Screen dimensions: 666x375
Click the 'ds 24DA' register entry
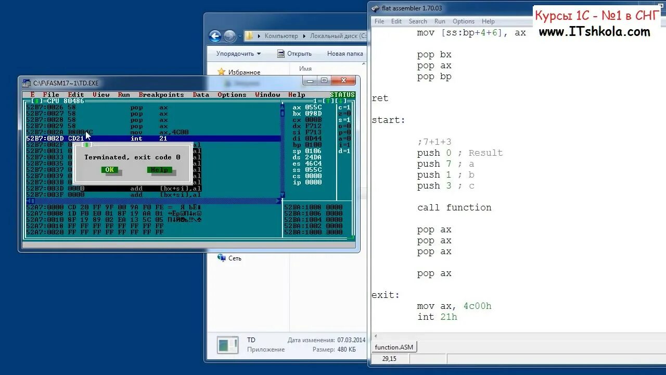307,157
